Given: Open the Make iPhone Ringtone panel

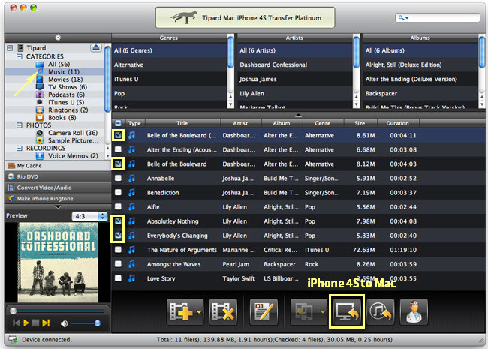Looking at the screenshot, I should [x=58, y=198].
